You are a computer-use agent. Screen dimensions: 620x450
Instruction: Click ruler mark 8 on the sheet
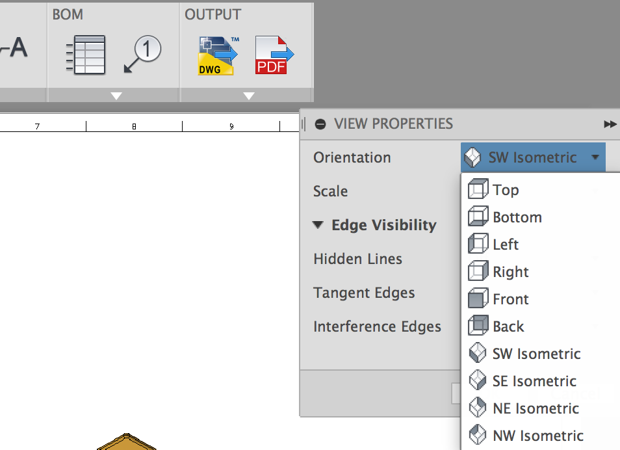tap(134, 127)
